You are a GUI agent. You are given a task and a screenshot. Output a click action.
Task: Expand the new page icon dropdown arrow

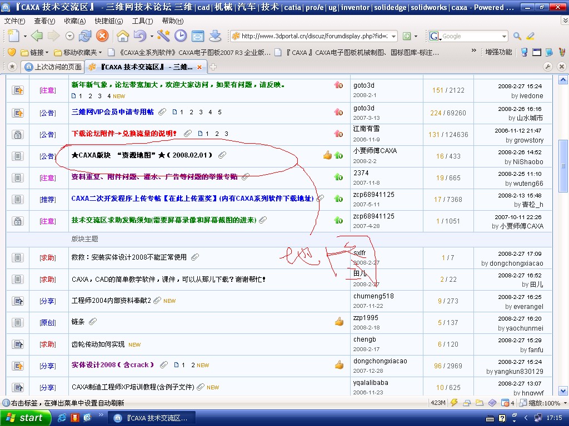coord(25,36)
